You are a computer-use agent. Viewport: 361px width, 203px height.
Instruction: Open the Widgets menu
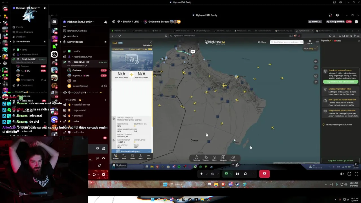tap(223, 158)
